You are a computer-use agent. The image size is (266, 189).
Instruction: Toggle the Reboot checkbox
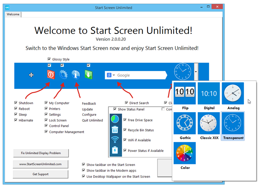[x=16, y=109]
